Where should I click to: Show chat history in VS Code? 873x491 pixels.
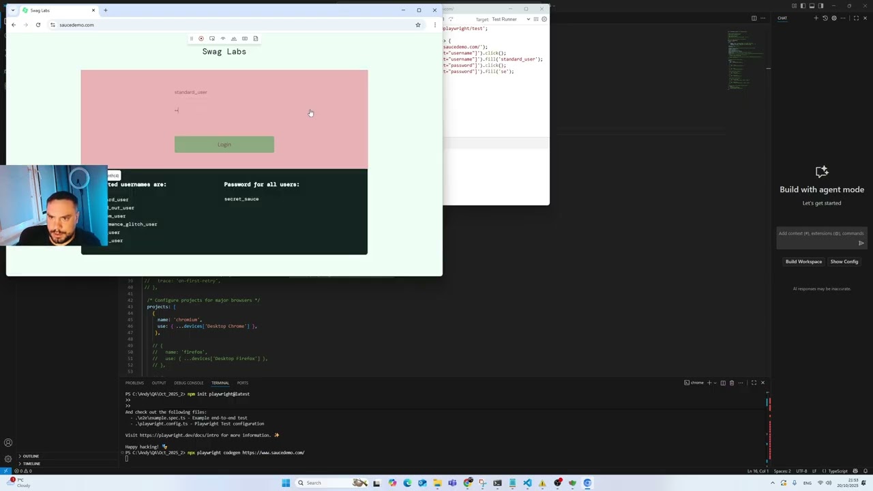(x=825, y=18)
